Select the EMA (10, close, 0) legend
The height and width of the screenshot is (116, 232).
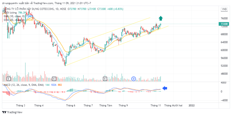tap(14, 16)
